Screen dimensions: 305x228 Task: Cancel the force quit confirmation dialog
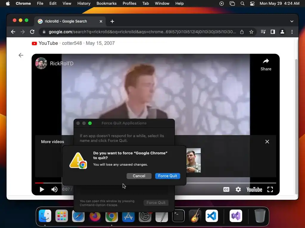(x=139, y=176)
